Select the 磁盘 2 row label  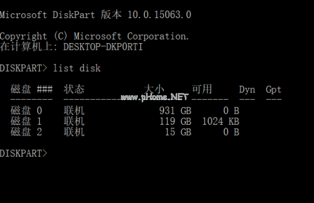click(x=26, y=132)
